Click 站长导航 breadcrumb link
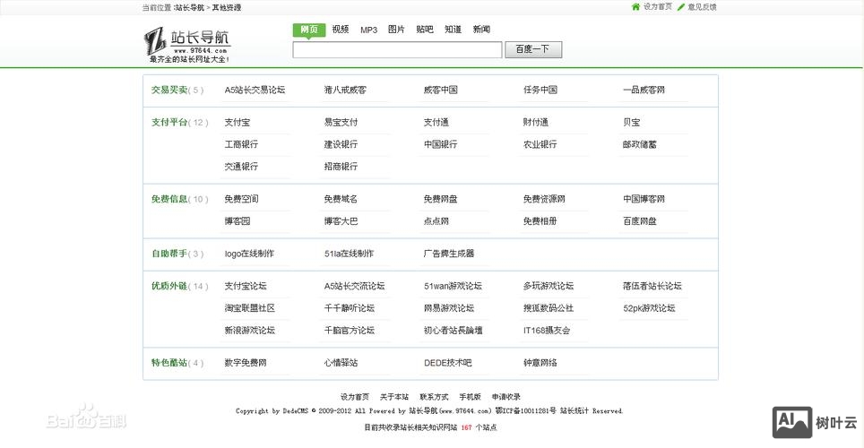This screenshot has width=864, height=448. (x=189, y=8)
